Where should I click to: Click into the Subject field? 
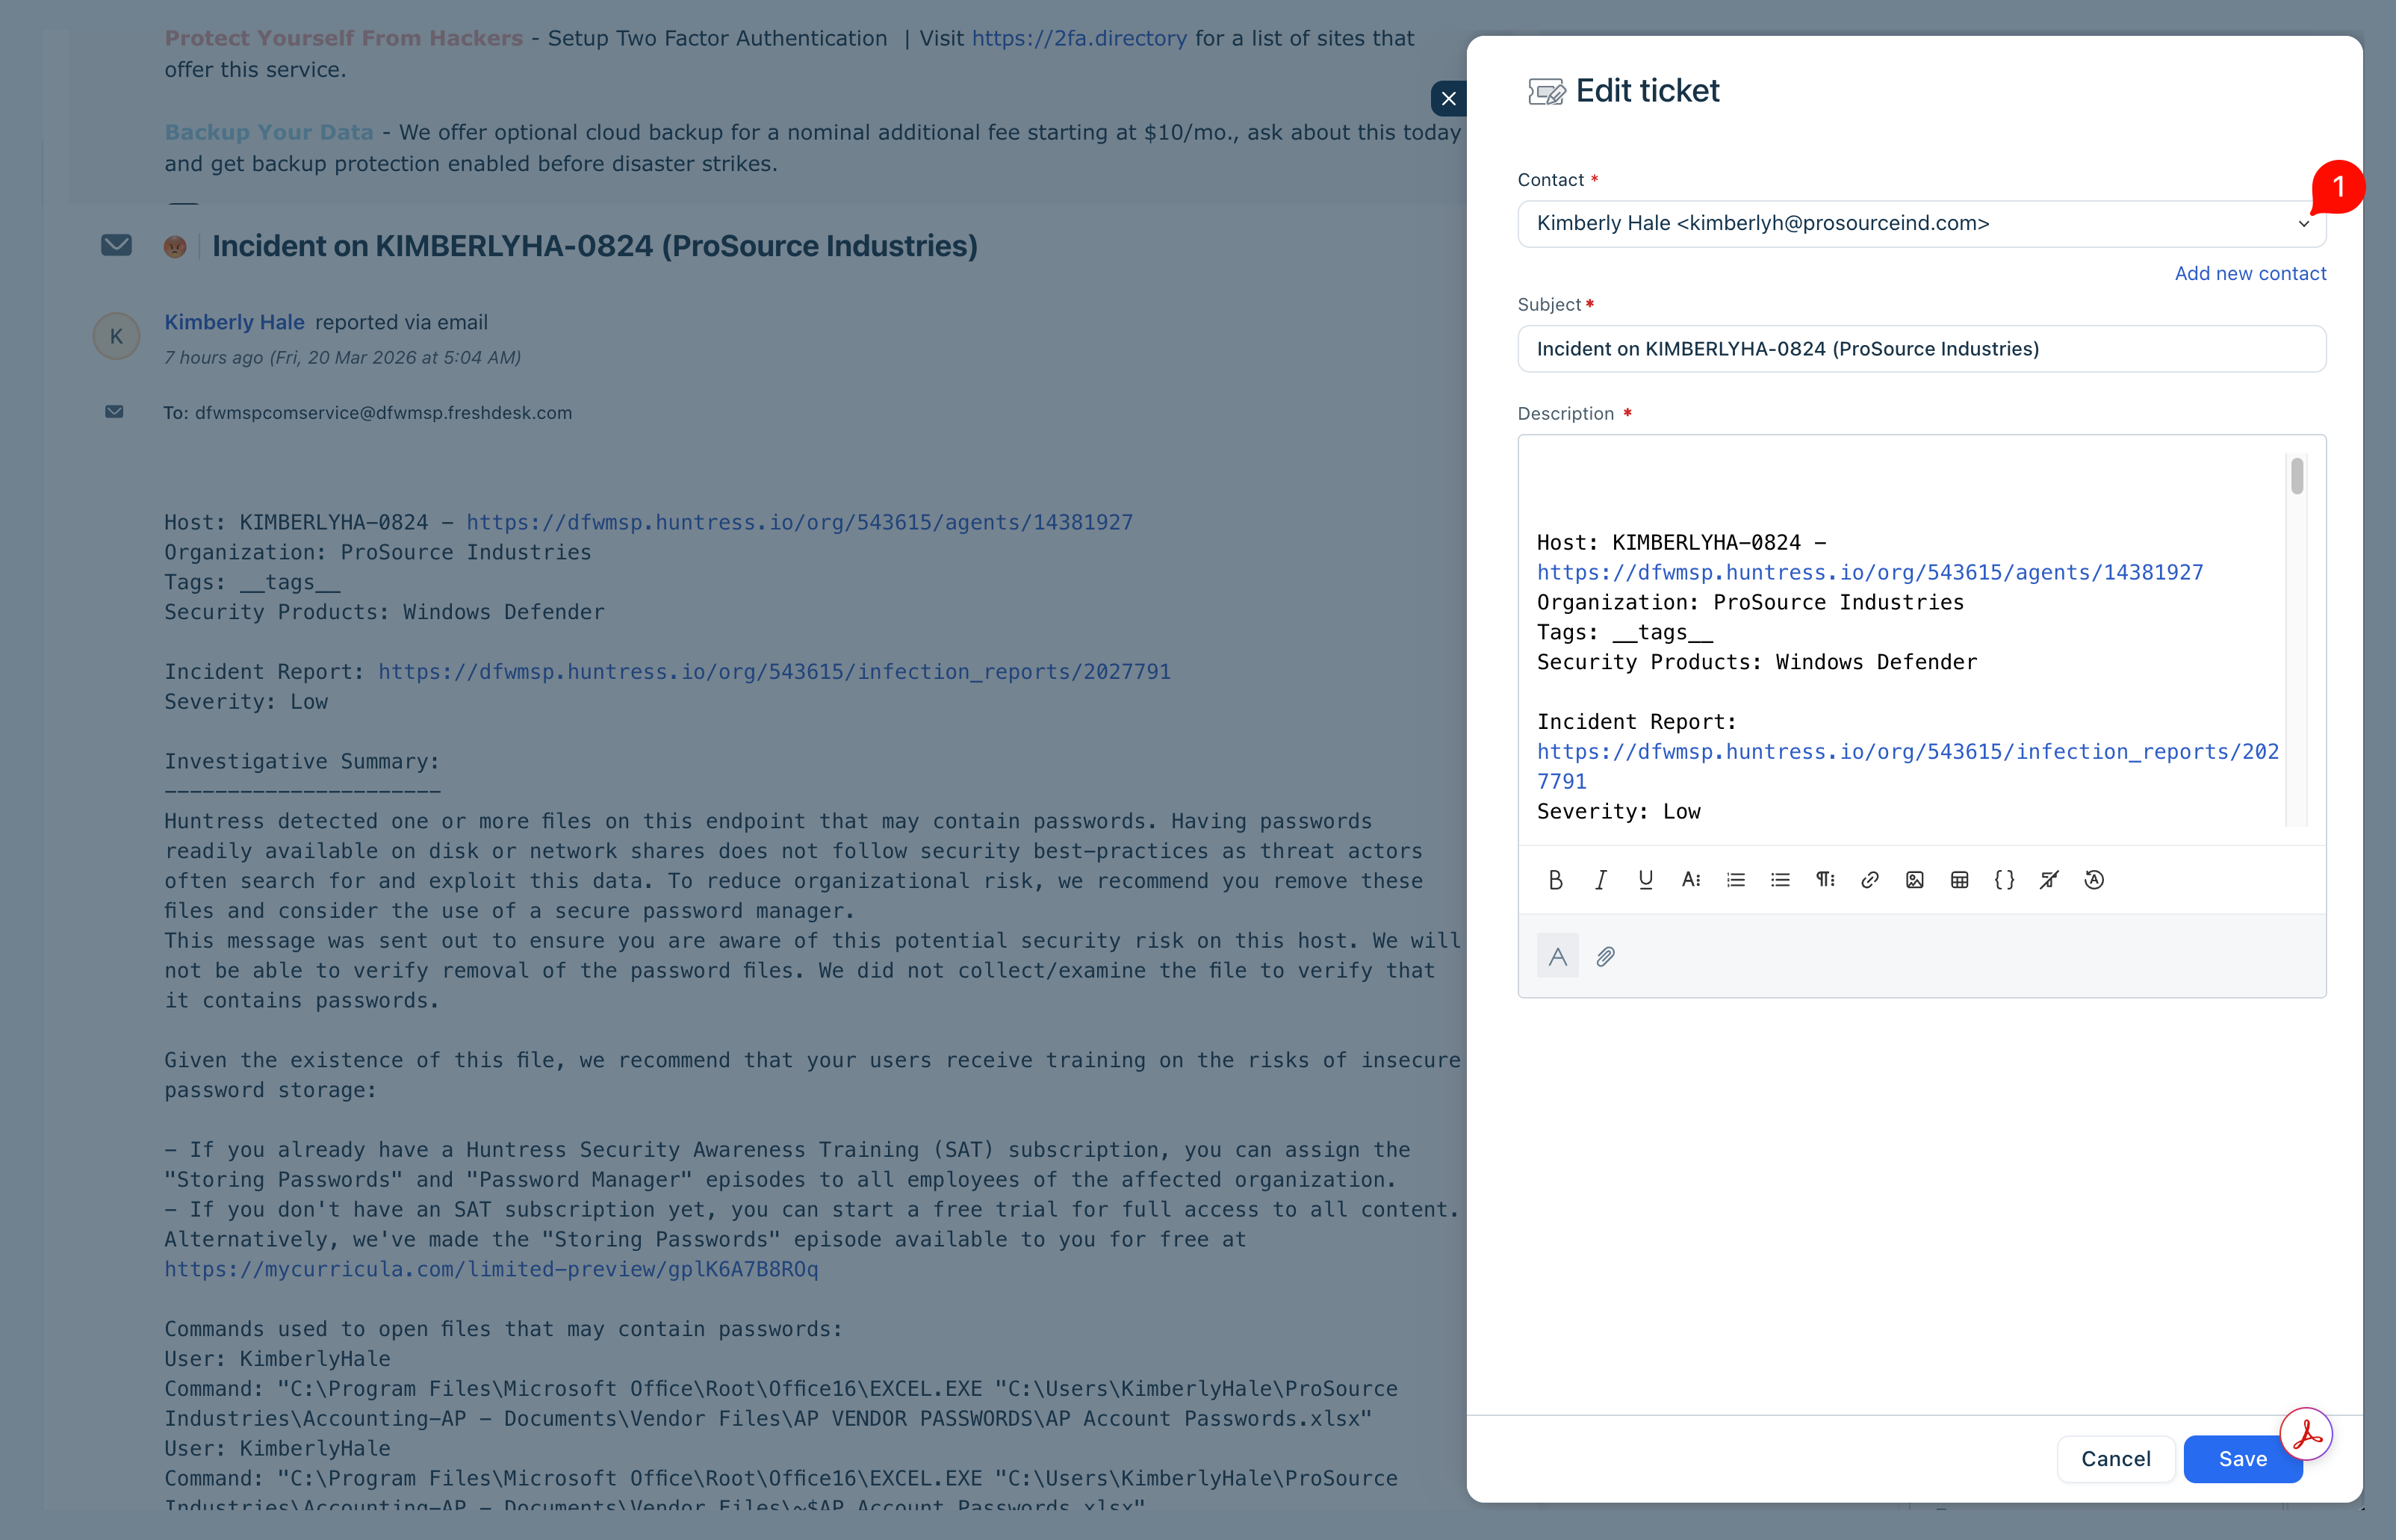(1920, 349)
